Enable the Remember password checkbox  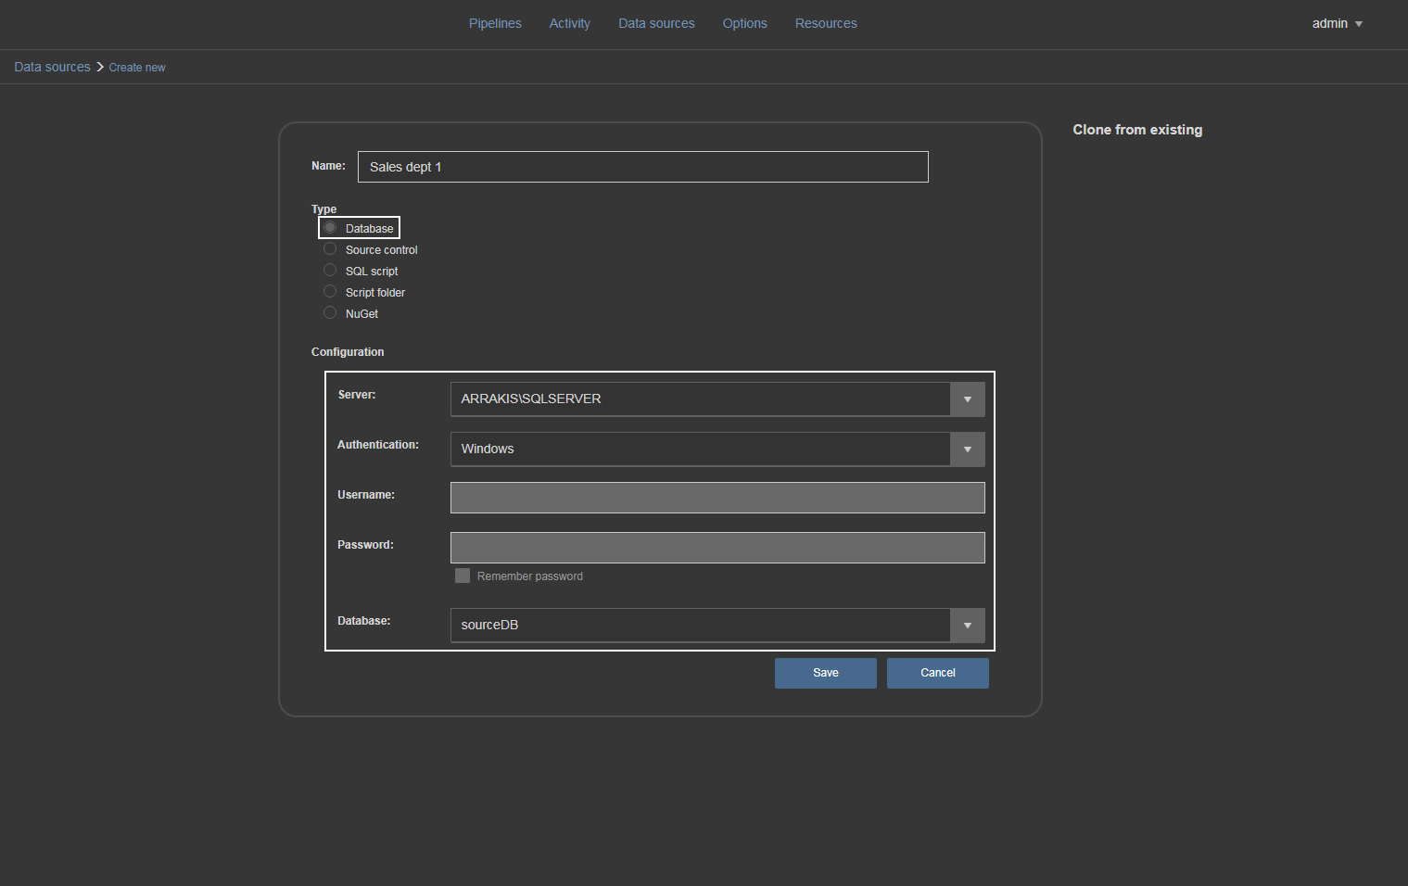463,576
